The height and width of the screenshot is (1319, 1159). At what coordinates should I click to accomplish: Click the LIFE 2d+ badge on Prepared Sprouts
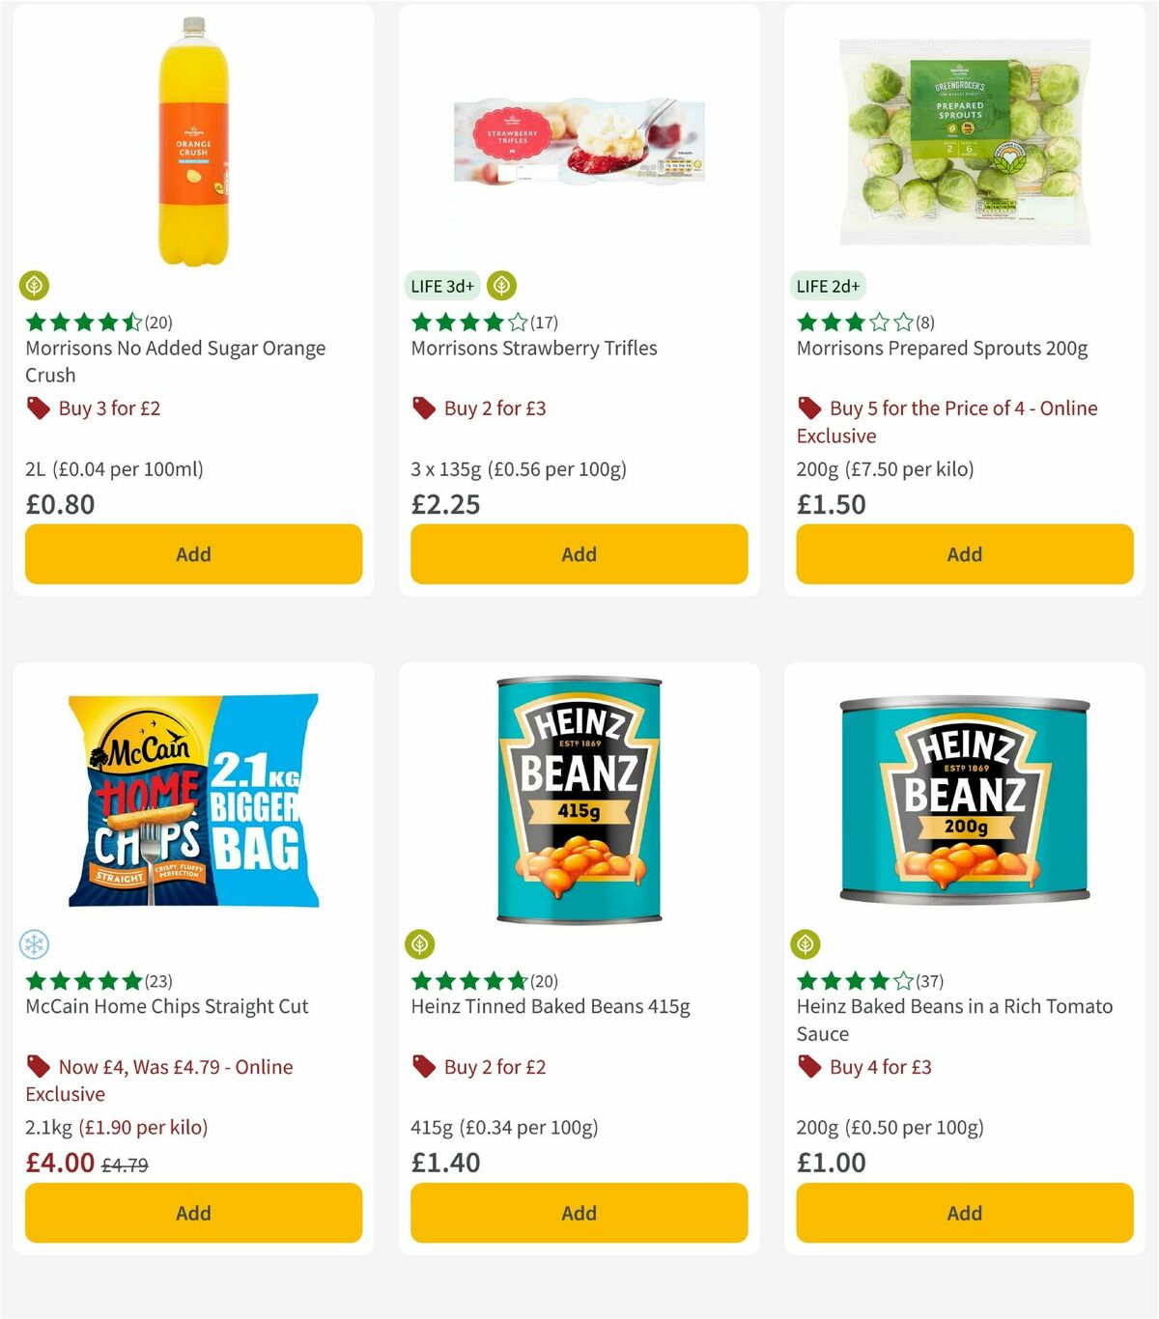point(829,286)
